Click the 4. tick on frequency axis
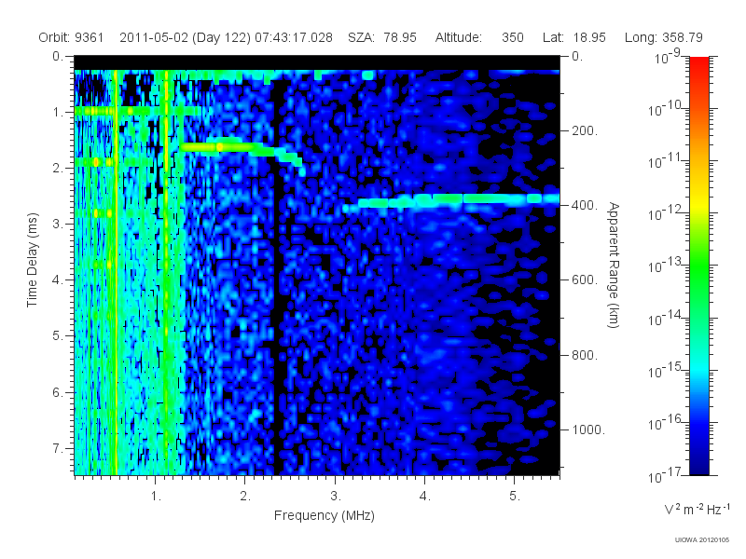The width and height of the screenshot is (746, 559). coord(425,497)
